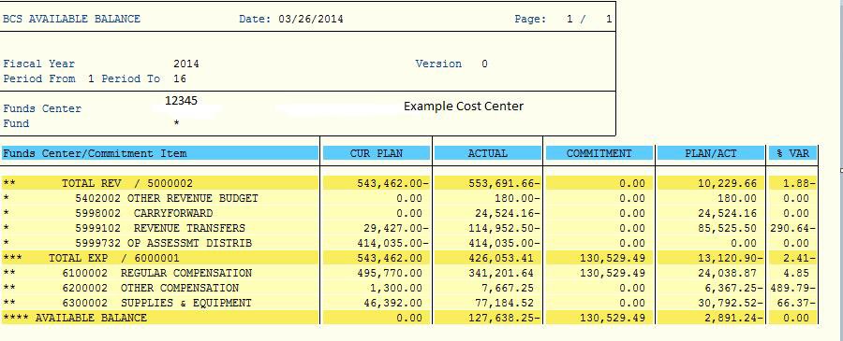The image size is (843, 341).
Task: Click the TOTAL EXP actual value 426,053.41
Action: pyautogui.click(x=501, y=258)
